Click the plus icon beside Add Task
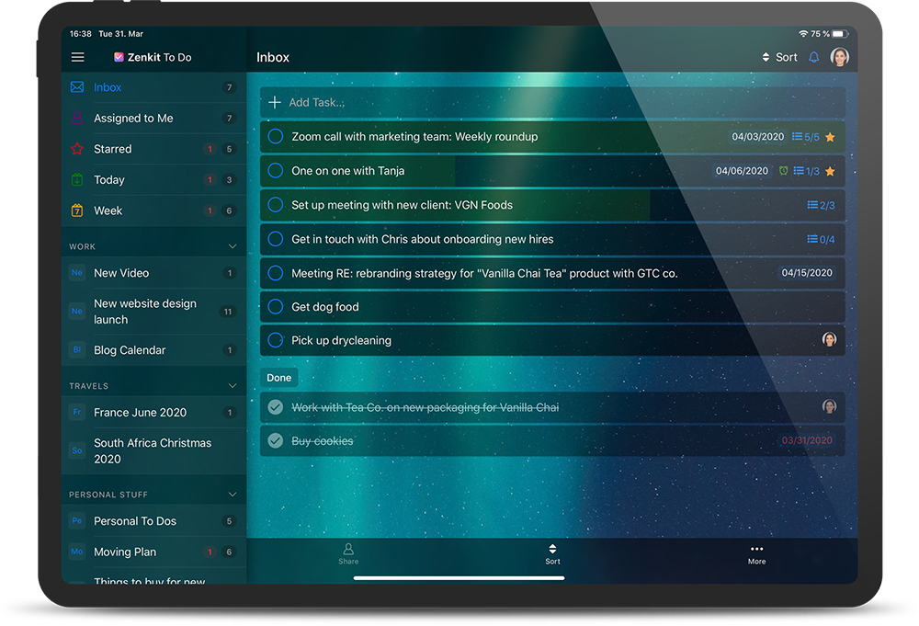919x626 pixels. pos(274,103)
